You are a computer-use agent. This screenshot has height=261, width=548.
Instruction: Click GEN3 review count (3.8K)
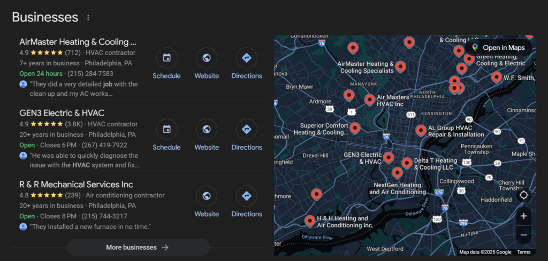[x=74, y=125]
